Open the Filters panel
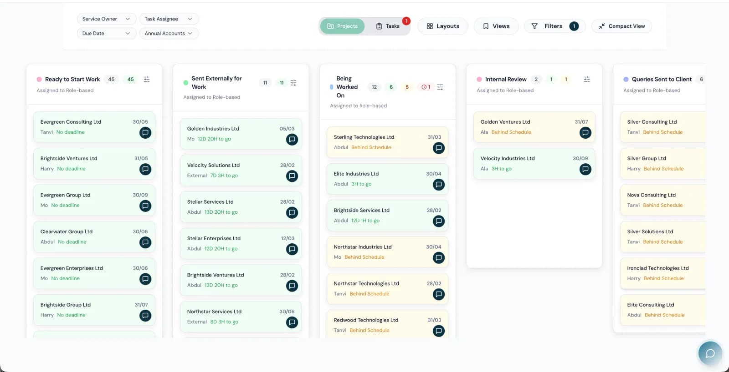This screenshot has width=729, height=372. pos(554,26)
